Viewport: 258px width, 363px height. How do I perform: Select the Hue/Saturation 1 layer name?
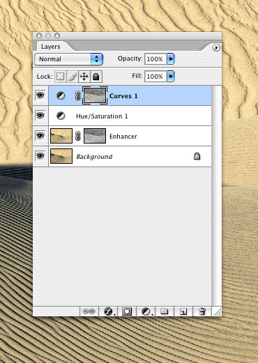tap(102, 116)
